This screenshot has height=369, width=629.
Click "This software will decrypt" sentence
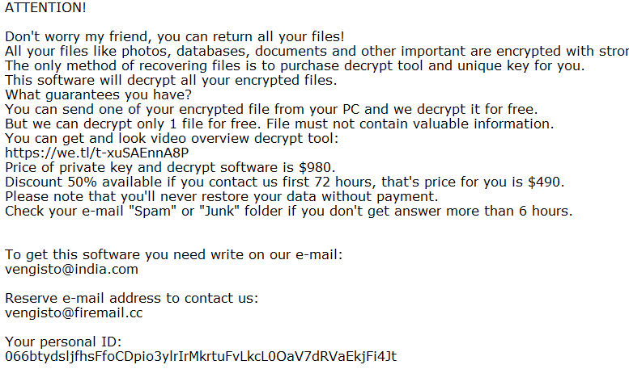pyautogui.click(x=171, y=80)
